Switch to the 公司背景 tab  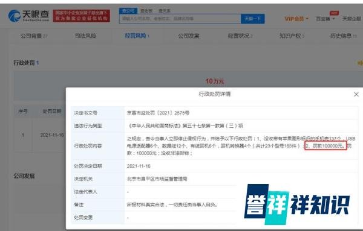[34, 36]
